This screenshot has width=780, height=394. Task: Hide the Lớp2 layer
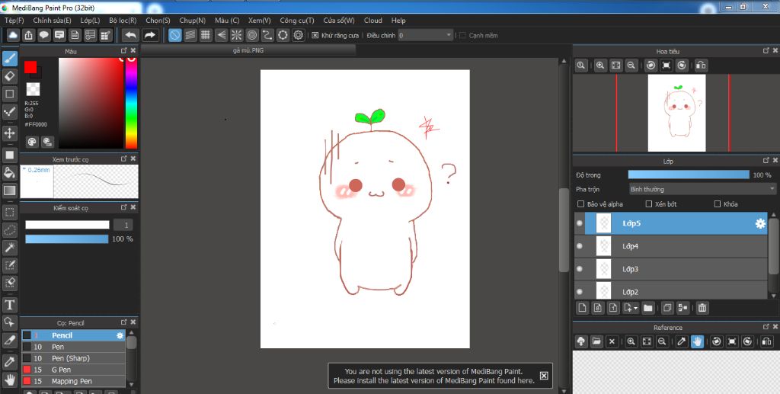tap(580, 292)
